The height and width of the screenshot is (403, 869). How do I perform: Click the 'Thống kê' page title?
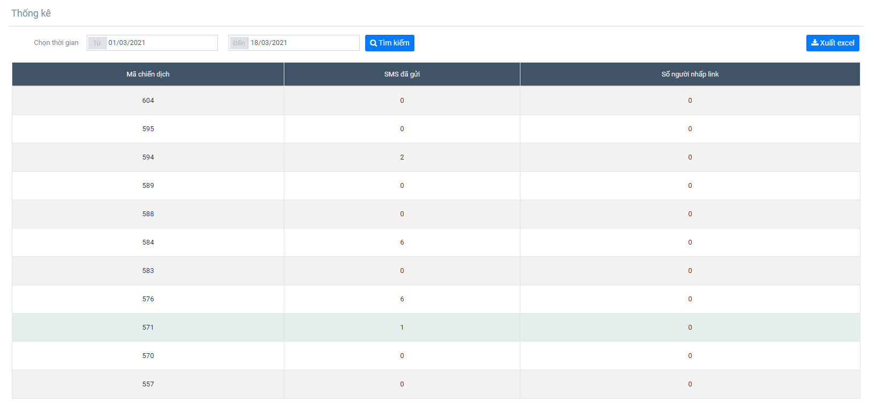[31, 13]
